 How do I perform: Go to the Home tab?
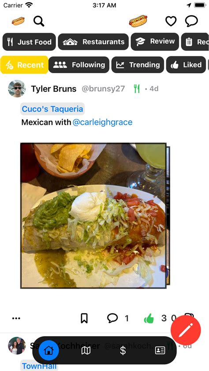49,350
